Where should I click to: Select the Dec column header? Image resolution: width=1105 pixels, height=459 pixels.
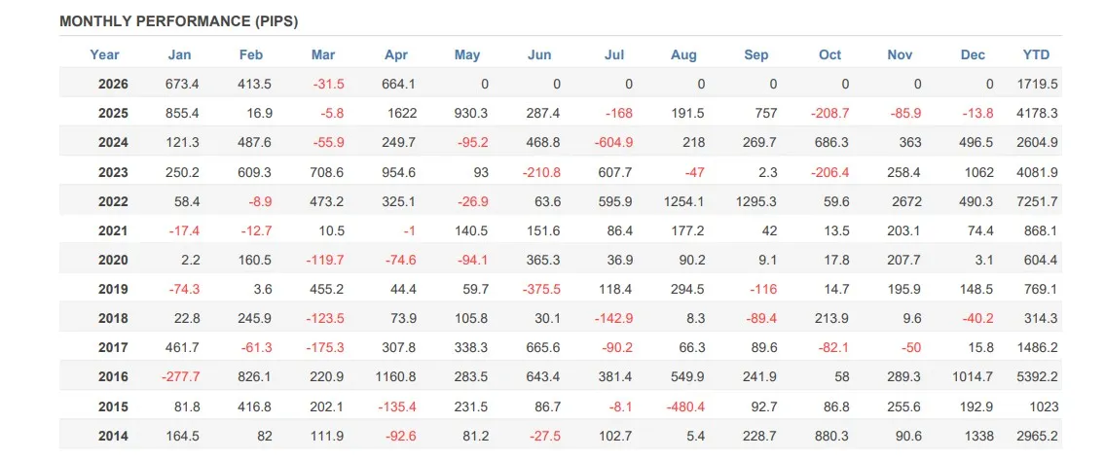tap(973, 54)
